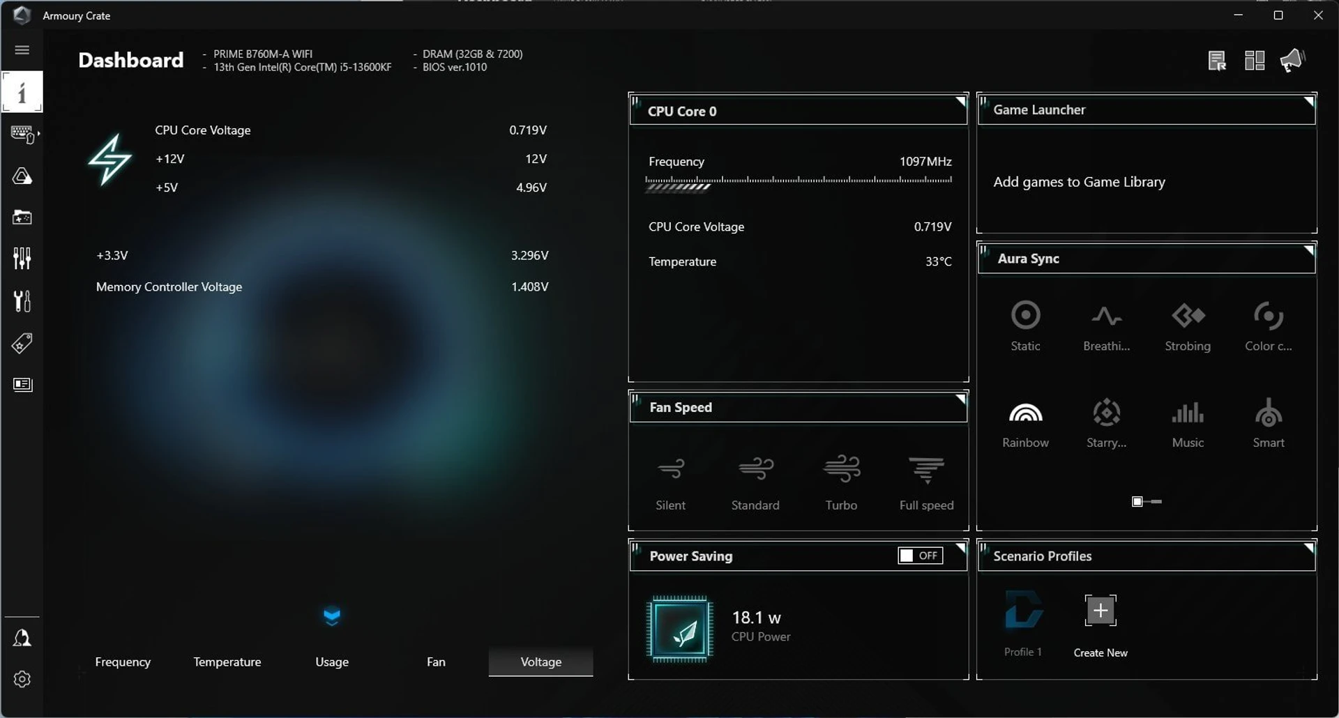Expand the CPU Core 0 panel corner arrow

960,102
